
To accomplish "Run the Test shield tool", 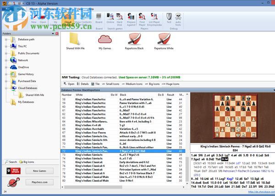I will coord(169,18).
